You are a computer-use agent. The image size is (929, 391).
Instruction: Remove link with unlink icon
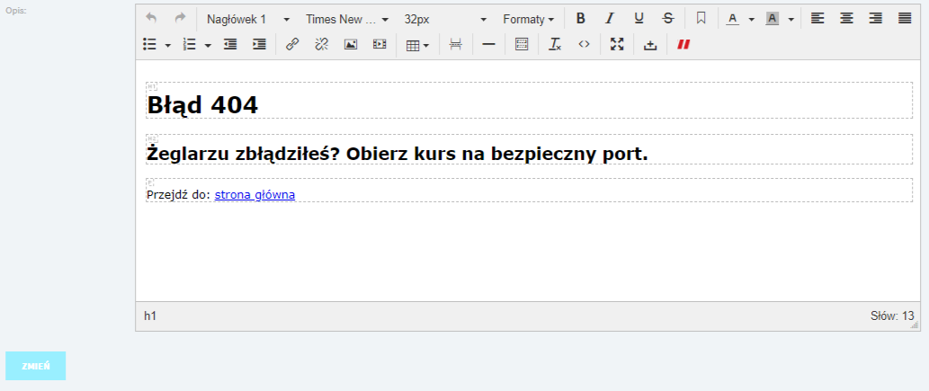coord(322,44)
